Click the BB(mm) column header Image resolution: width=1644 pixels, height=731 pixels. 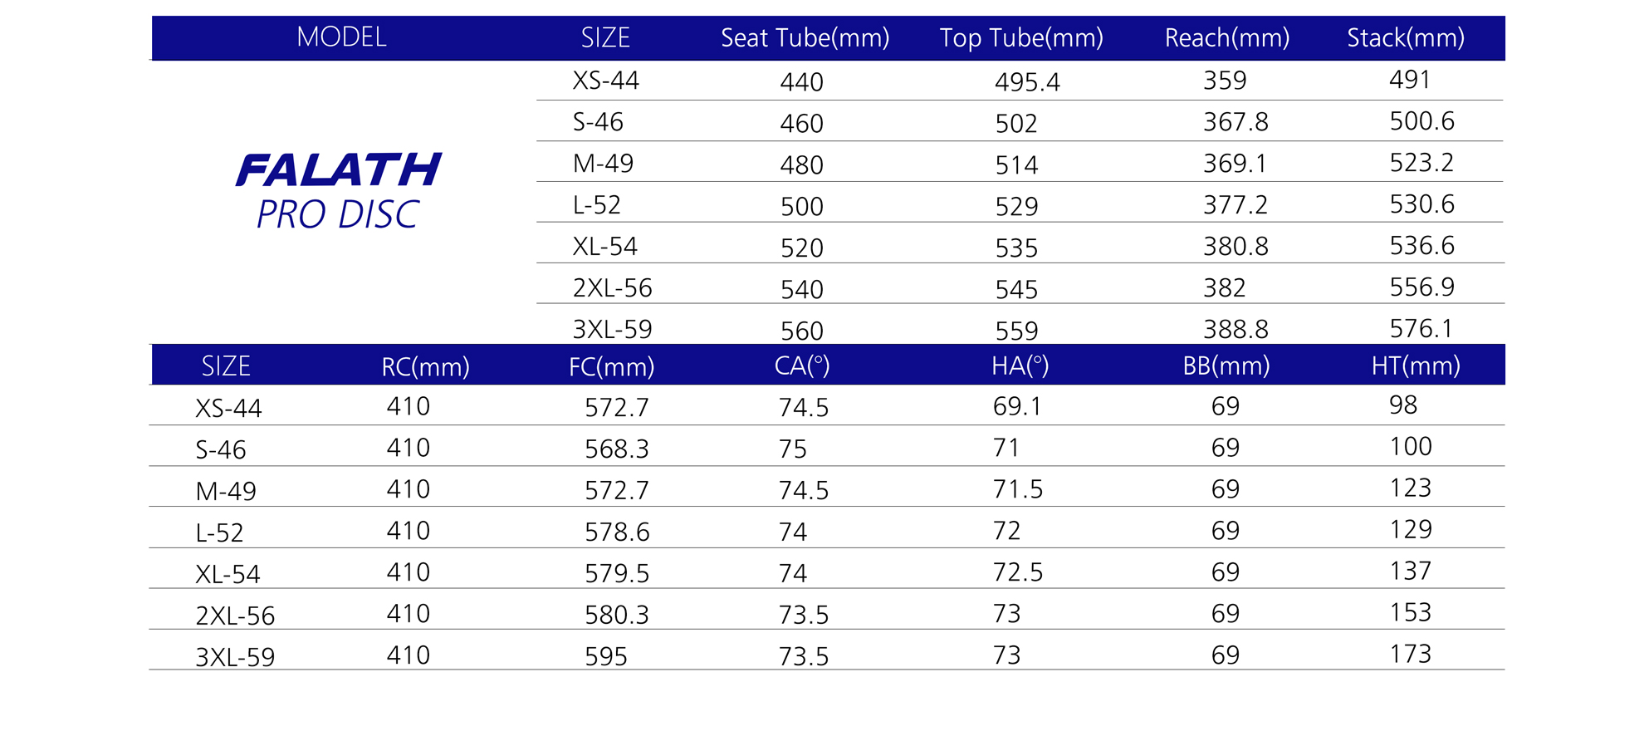[x=1226, y=366]
